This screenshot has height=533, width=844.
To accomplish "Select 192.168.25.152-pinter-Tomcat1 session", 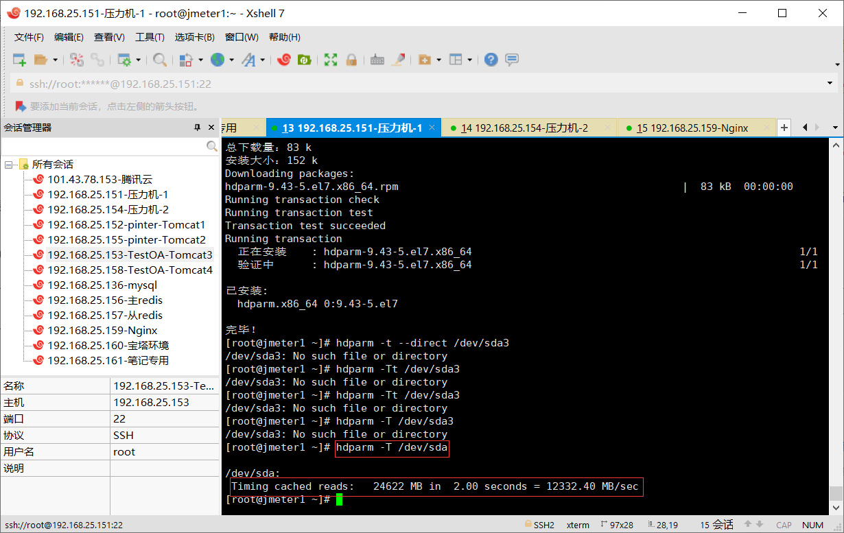I will (x=126, y=225).
